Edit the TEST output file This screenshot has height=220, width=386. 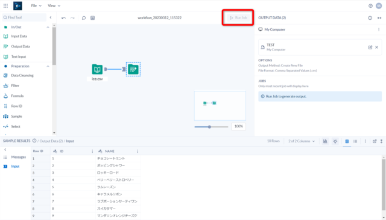370,47
